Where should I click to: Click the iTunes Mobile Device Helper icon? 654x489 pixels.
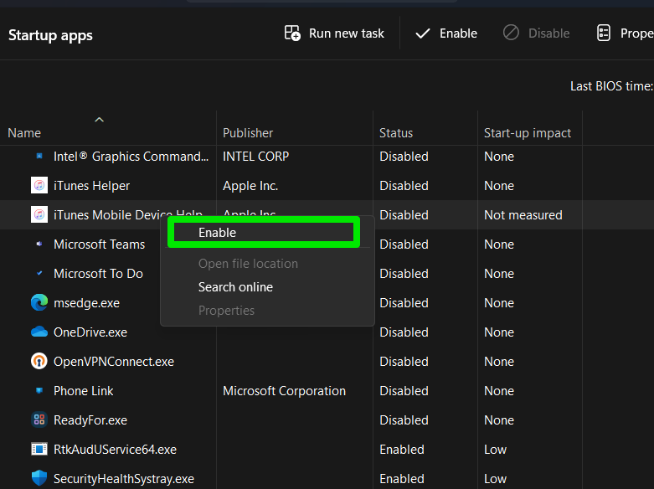39,214
